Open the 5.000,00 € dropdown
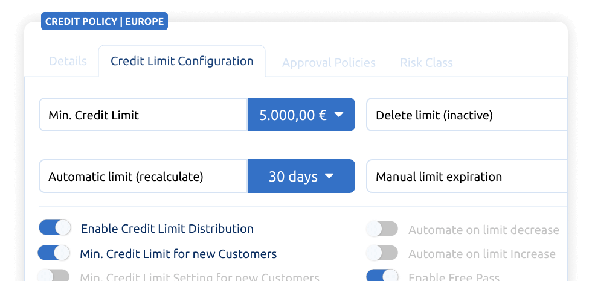Screen dimensions: 592x281 (301, 115)
